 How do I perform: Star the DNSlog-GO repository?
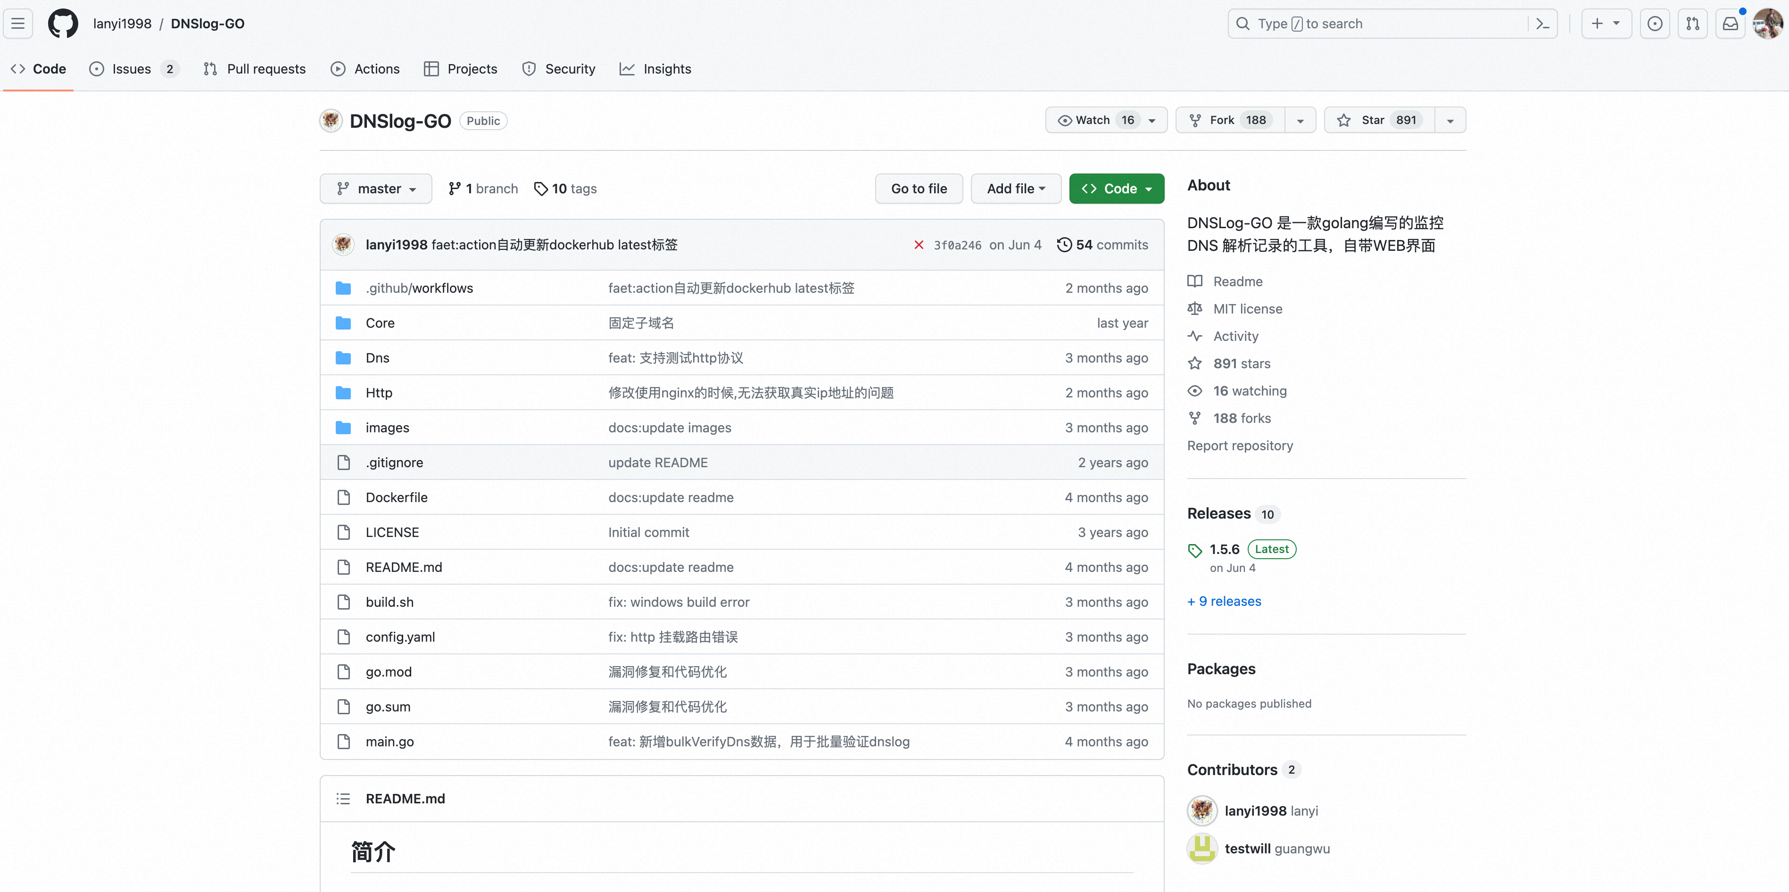click(x=1379, y=120)
